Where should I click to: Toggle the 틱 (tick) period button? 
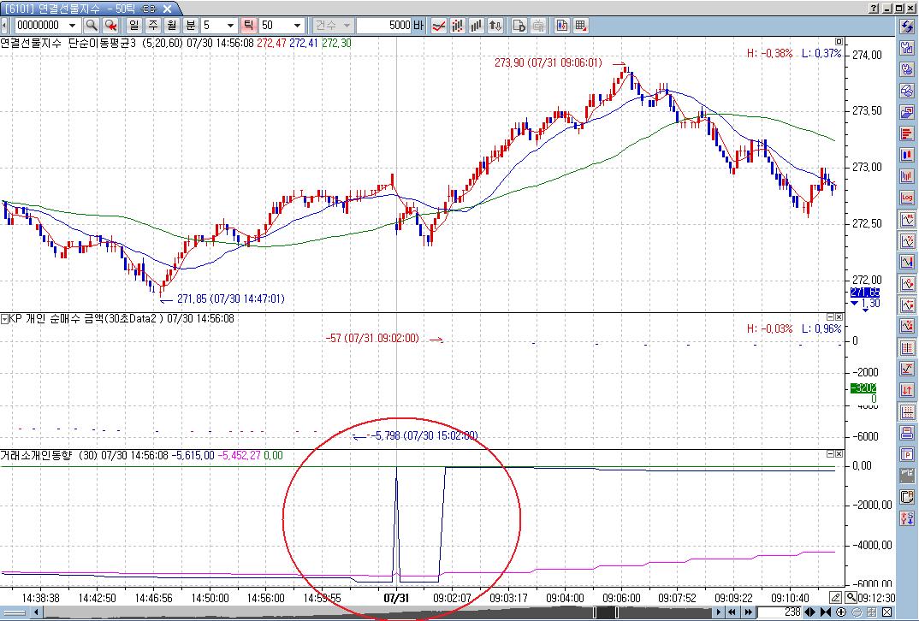tap(248, 25)
